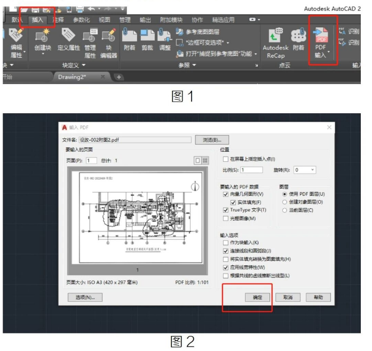Click the Scale (比例) input field
The height and width of the screenshot is (351, 372).
(x=251, y=170)
